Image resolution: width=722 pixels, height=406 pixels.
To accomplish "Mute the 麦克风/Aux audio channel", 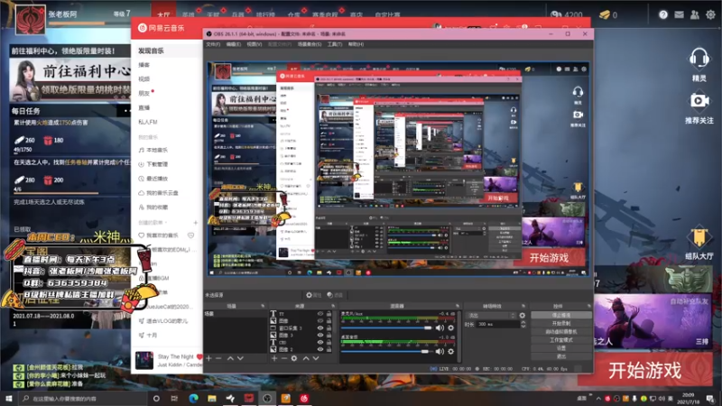I will coord(440,328).
